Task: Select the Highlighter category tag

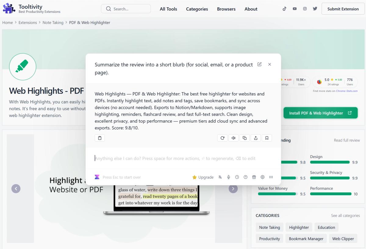Action: 299,227
